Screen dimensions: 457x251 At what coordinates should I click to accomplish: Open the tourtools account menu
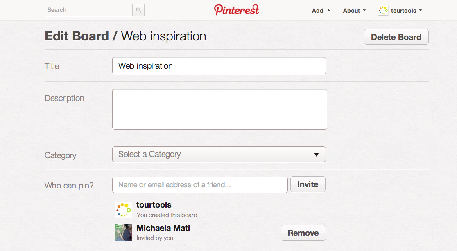coord(400,11)
